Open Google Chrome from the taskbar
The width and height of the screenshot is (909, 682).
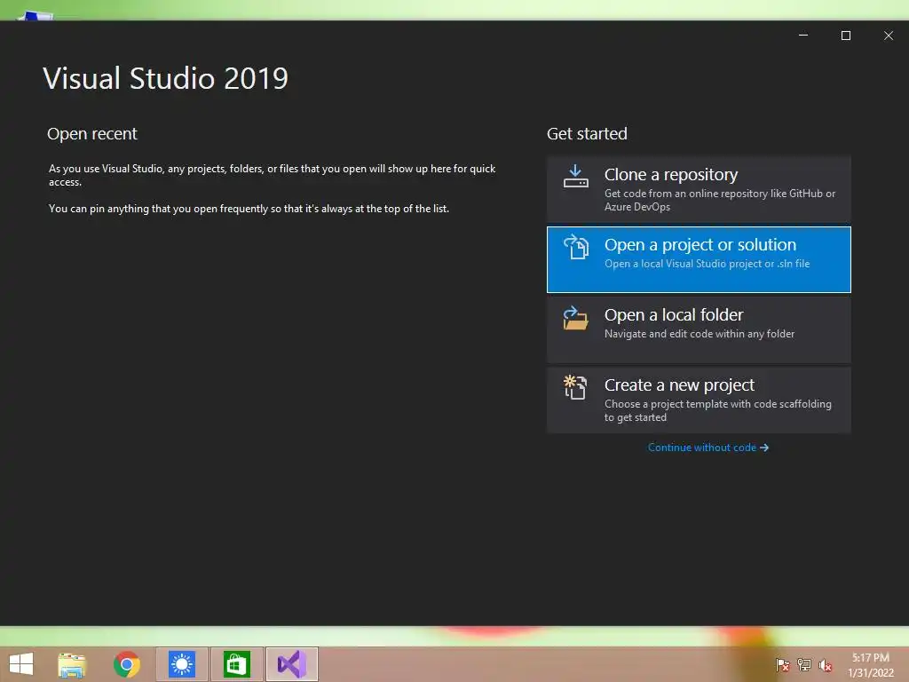point(126,664)
